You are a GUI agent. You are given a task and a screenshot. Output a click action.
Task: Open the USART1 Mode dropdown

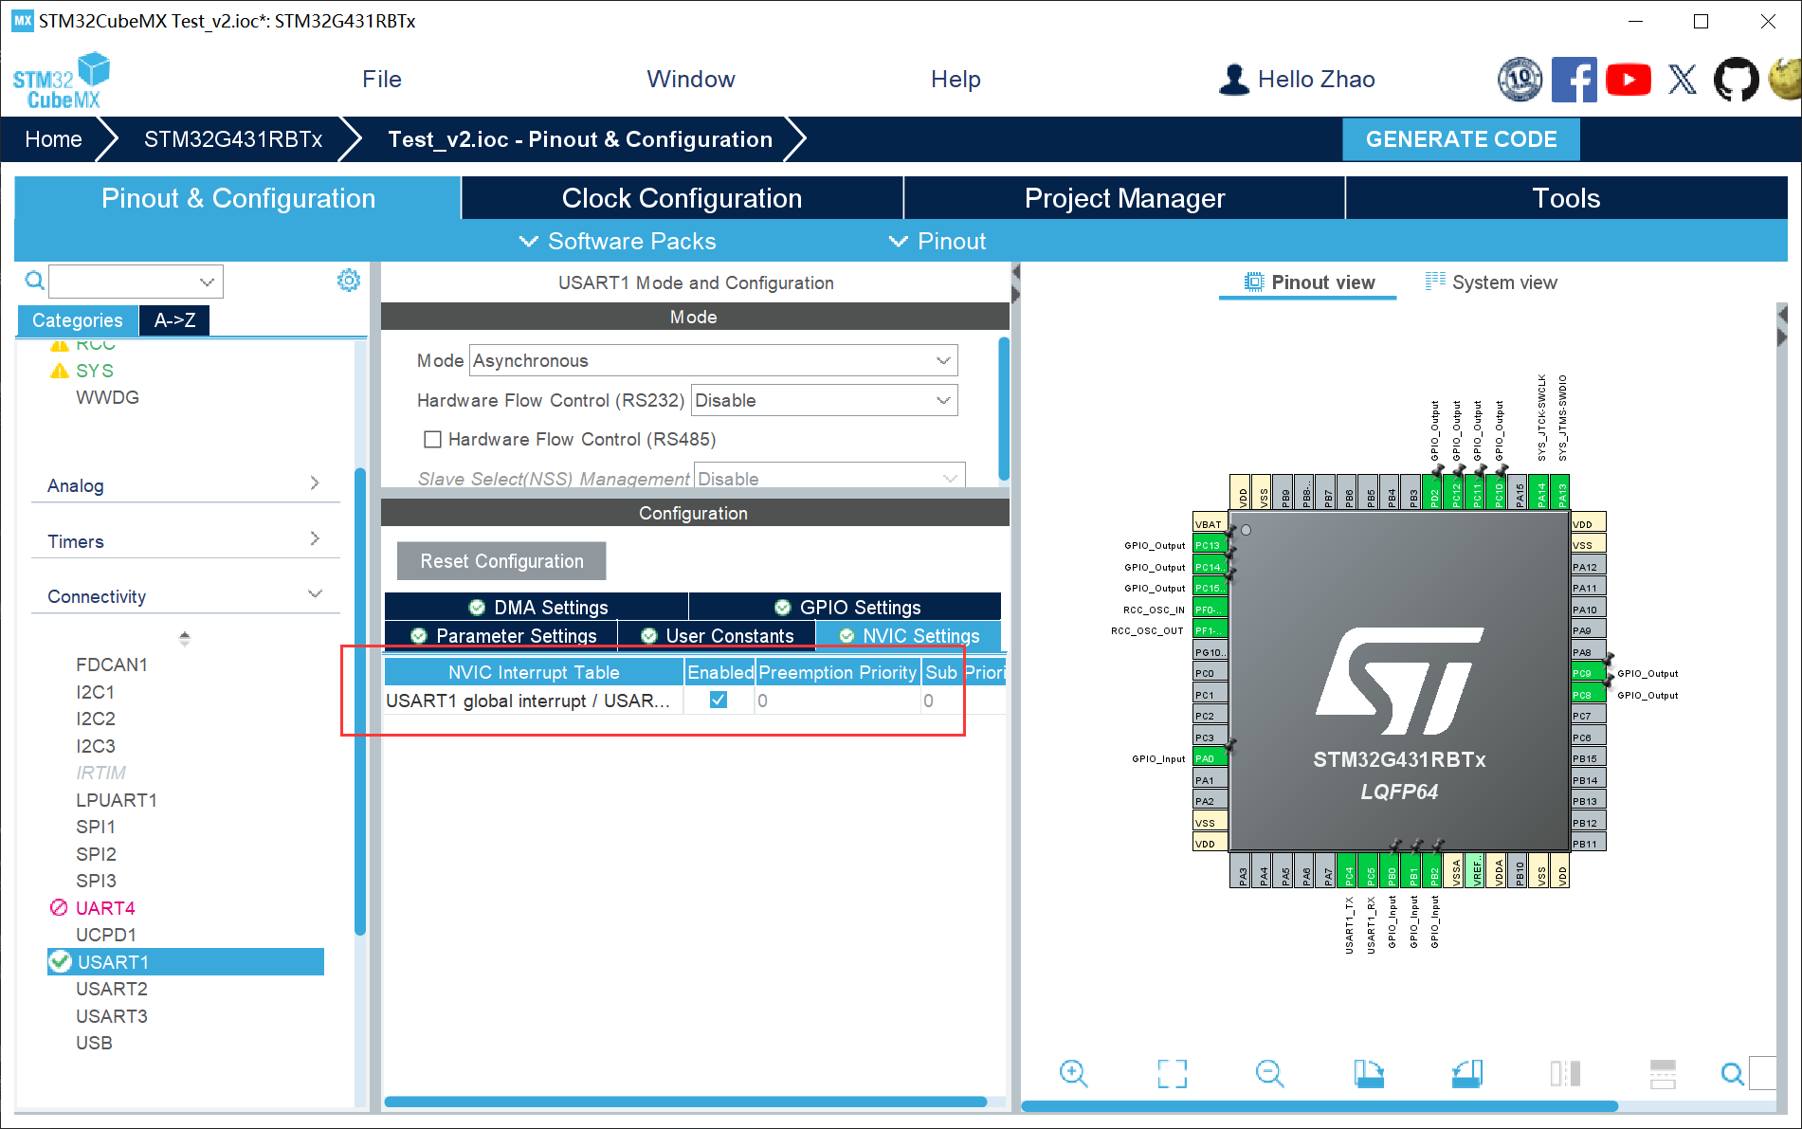pyautogui.click(x=713, y=361)
